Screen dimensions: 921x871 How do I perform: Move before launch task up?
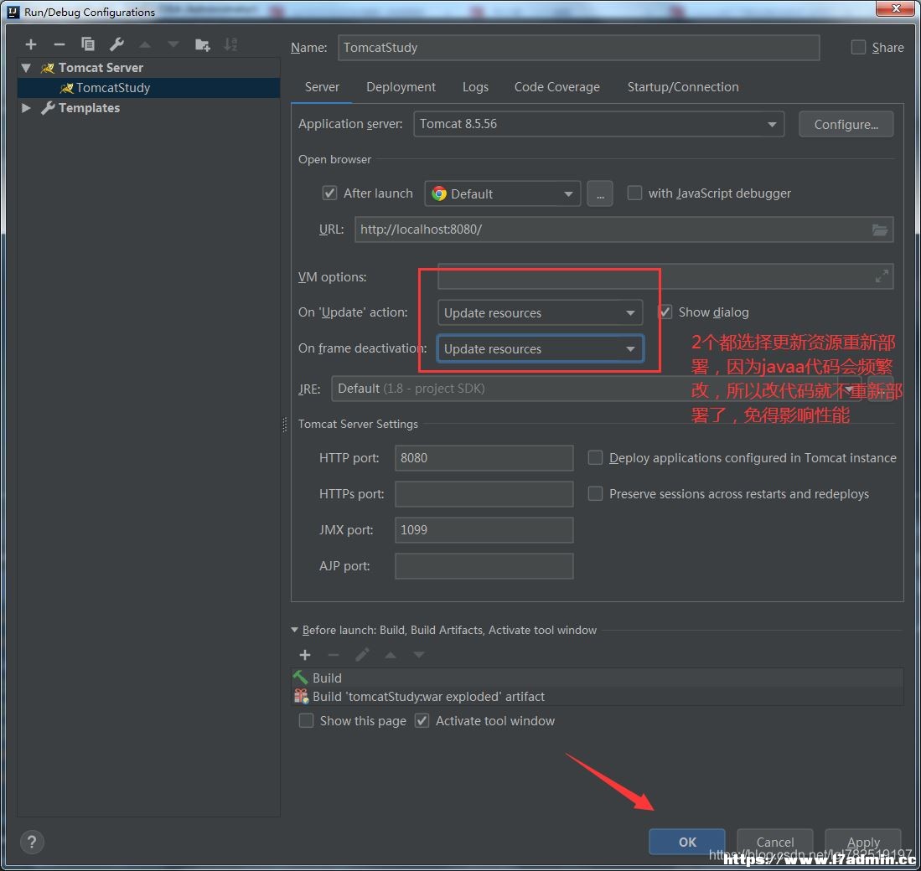coord(390,654)
